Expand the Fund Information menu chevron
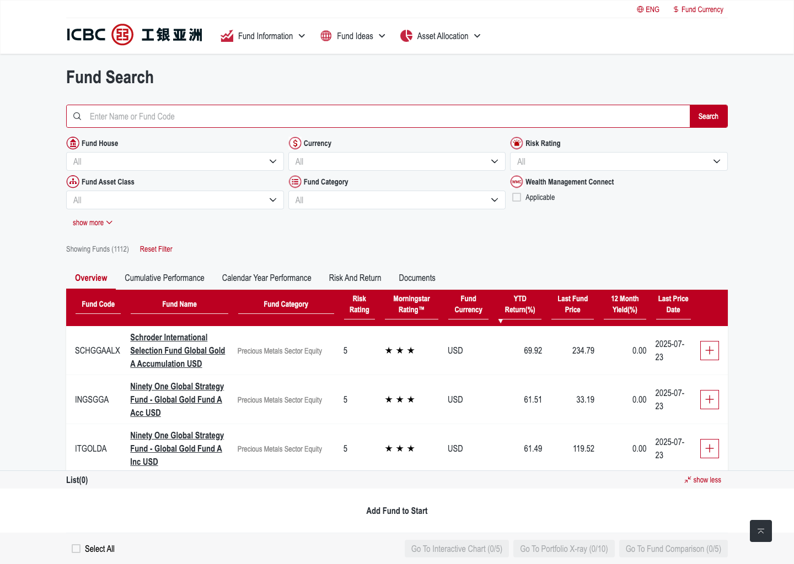This screenshot has height=564, width=794. [302, 36]
